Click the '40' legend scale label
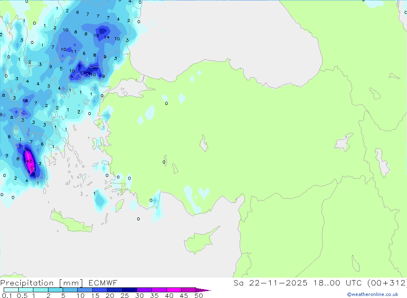Screen dimensions: 407x298 [x=169, y=296]
